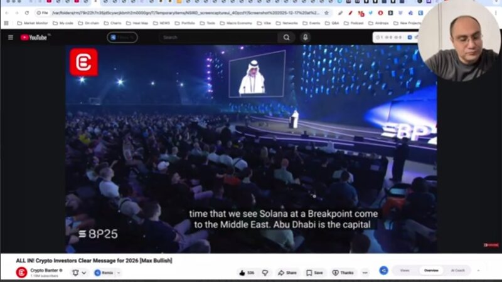Select the Views tab
The image size is (502, 282).
pyautogui.click(x=405, y=271)
